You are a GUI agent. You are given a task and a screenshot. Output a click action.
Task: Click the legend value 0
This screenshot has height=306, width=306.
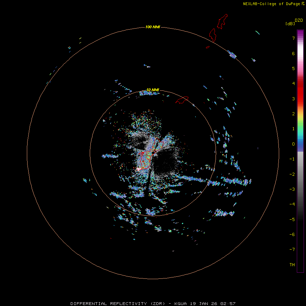(x=293, y=144)
